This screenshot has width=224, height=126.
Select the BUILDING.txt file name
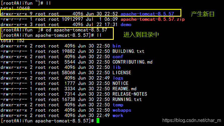(128, 51)
